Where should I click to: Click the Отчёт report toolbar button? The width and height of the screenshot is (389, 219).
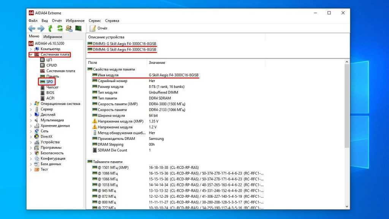98,29
